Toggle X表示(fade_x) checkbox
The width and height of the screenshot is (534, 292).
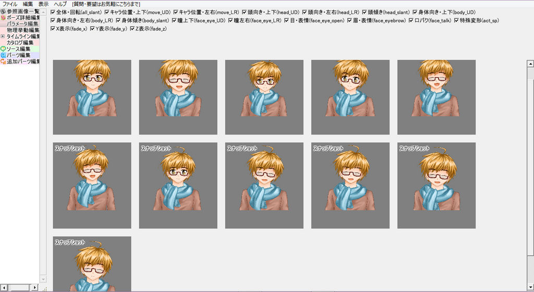[53, 29]
